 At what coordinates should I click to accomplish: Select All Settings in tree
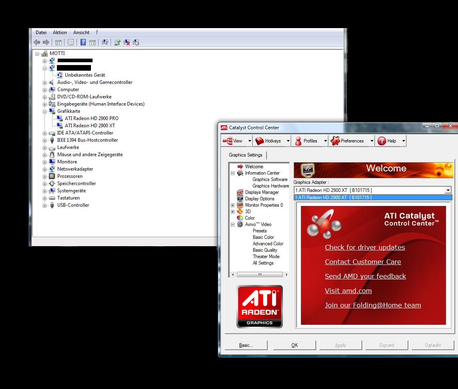(263, 263)
